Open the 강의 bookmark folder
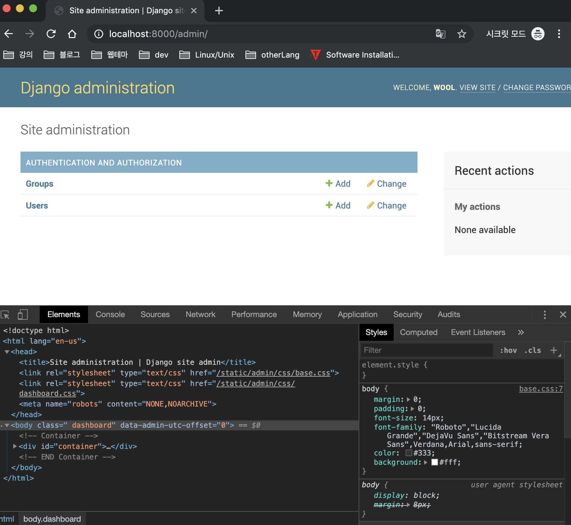Screen dimensions: 571x525 pos(18,55)
